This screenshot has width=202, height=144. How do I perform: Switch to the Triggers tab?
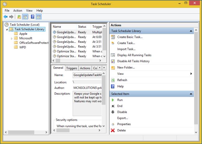pos(71,68)
